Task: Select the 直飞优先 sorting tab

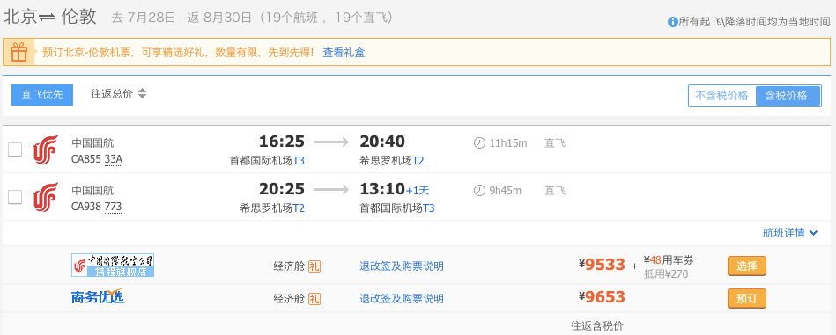Action: 42,95
